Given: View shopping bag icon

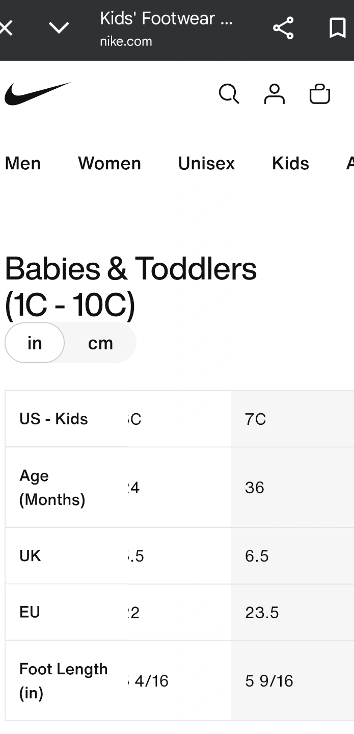Looking at the screenshot, I should pos(320,94).
